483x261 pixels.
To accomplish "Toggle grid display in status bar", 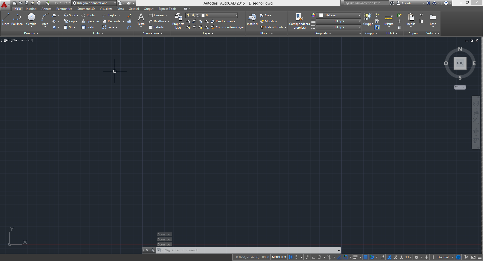I will tap(290, 257).
